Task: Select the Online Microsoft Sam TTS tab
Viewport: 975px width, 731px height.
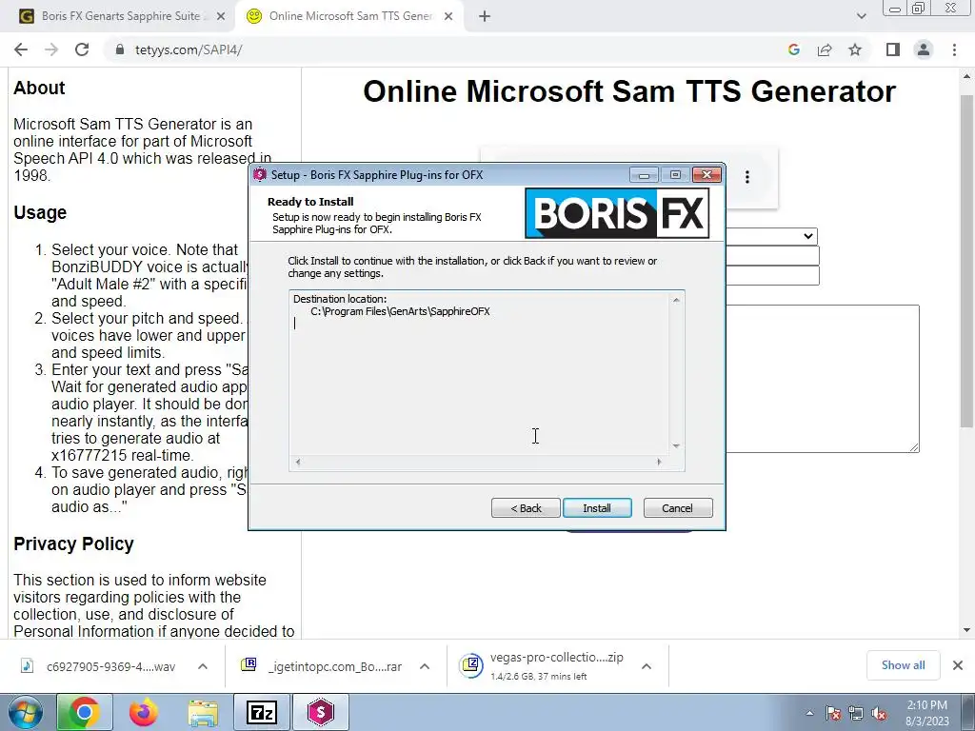Action: (349, 16)
